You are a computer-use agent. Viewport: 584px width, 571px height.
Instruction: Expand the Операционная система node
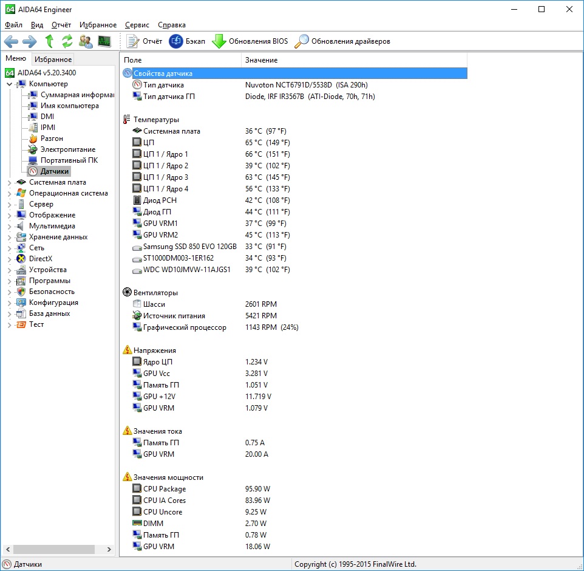[9, 193]
